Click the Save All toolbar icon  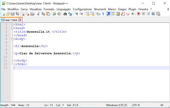coord(18,14)
